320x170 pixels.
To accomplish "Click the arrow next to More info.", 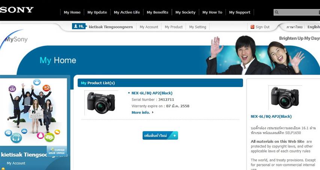I will tap(153, 112).
